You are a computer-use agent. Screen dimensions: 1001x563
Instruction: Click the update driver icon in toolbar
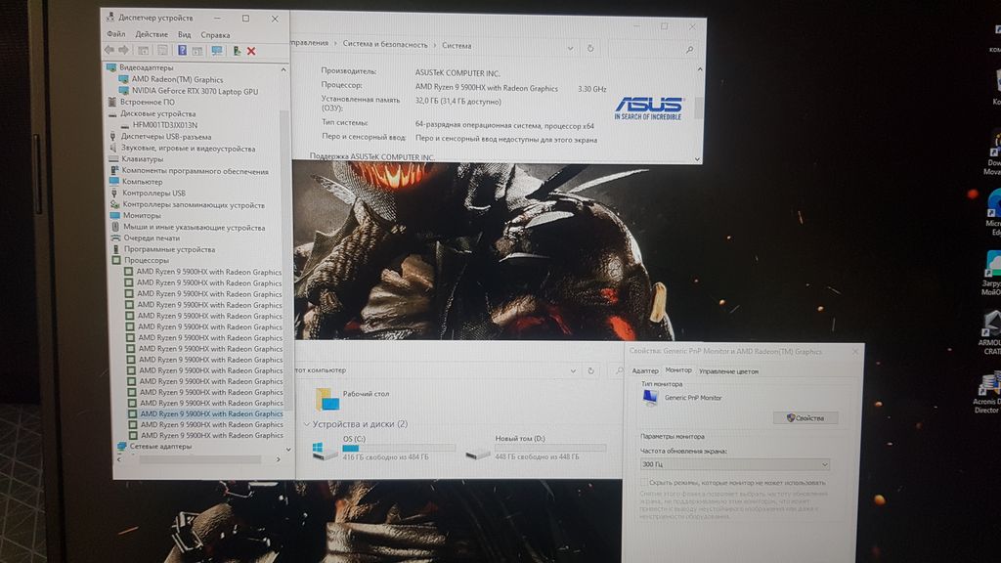(x=237, y=50)
